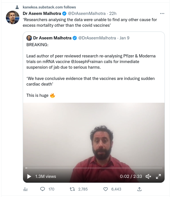The height and width of the screenshot is (197, 173).
Task: Click the share upload icon
Action: click(139, 189)
